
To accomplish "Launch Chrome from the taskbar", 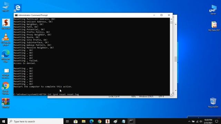I will click(99, 121).
